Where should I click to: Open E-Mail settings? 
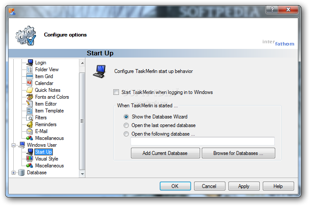(41, 131)
